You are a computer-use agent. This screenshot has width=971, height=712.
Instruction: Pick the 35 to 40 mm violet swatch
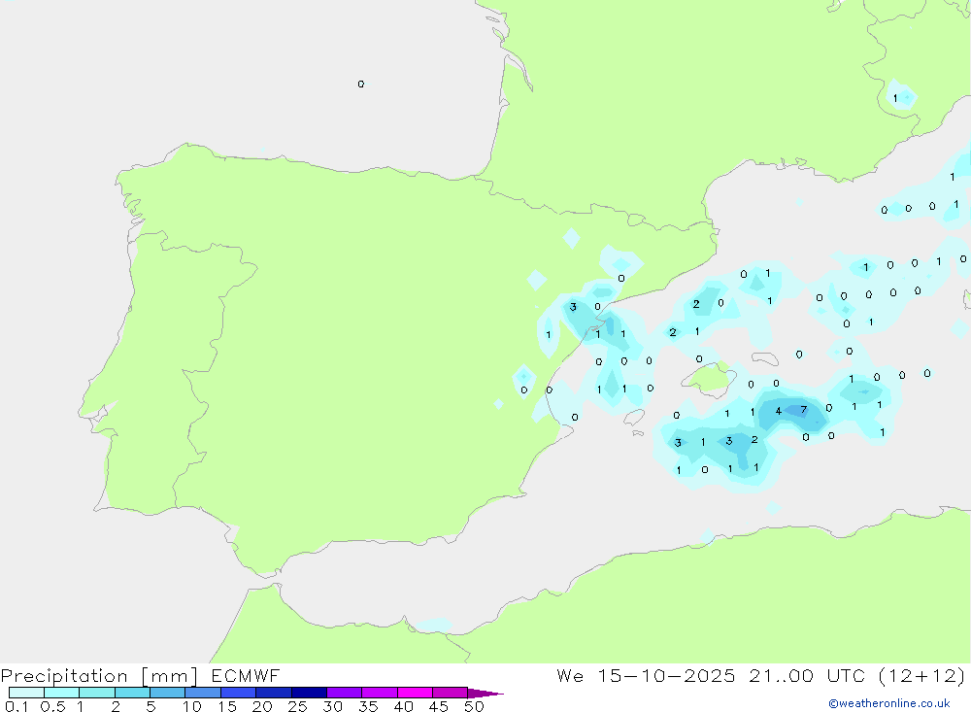click(x=379, y=693)
